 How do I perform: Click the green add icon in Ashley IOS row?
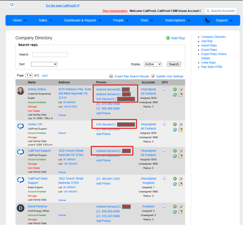click(175, 124)
